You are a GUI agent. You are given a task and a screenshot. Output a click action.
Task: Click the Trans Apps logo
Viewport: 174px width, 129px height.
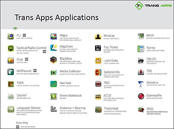tap(153, 6)
